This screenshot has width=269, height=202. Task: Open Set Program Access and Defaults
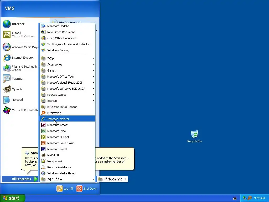pyautogui.click(x=67, y=44)
